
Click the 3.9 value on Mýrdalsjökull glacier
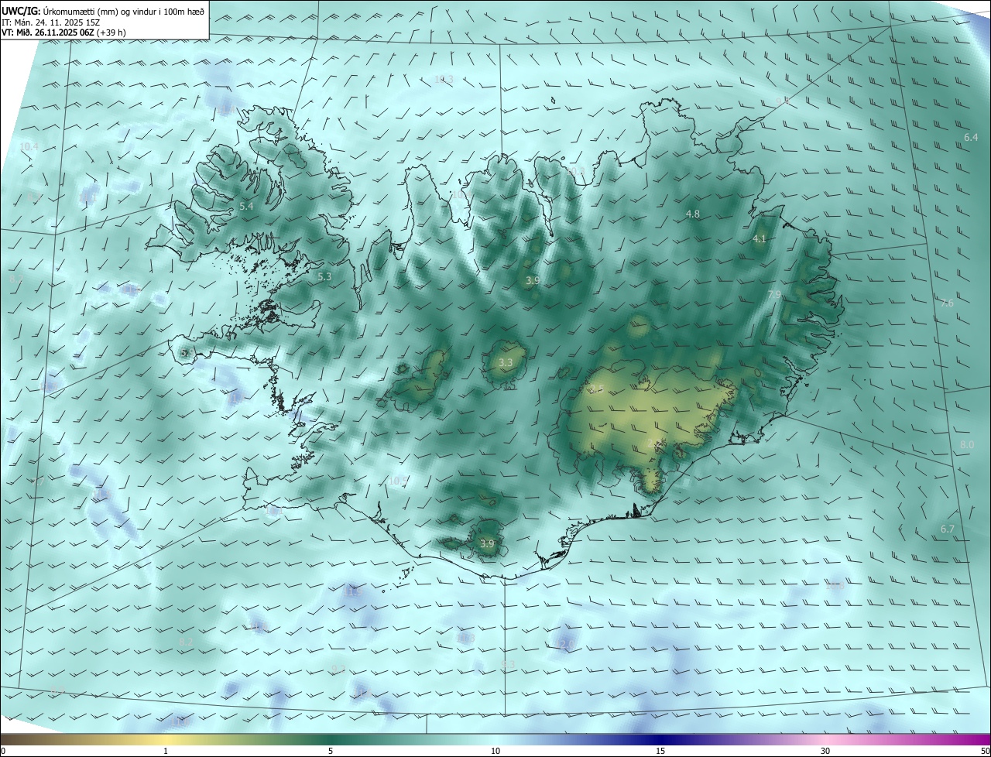coord(487,544)
